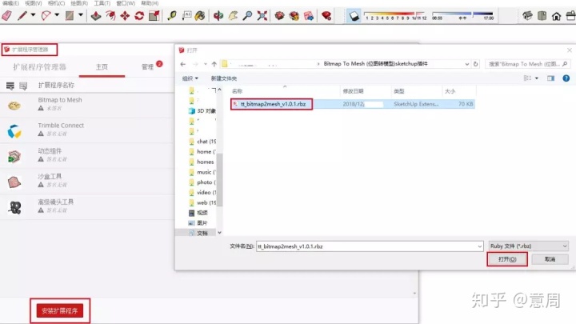
Task: Select the Pan hand tool
Action: 233,15
